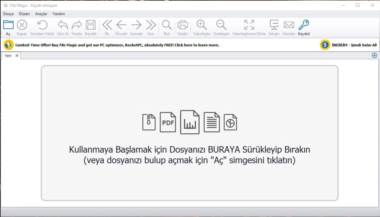
Task: Open a new tab with the plus icon
Action: coord(374,55)
